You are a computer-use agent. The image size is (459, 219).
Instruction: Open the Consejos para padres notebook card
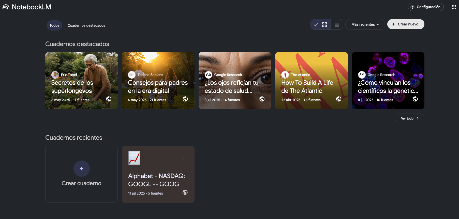(x=158, y=86)
